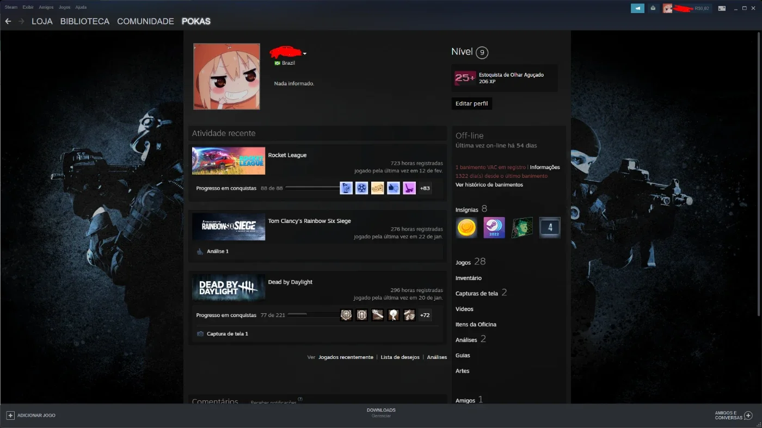
Task: Open Capturas de tela in the sidebar
Action: pyautogui.click(x=477, y=294)
